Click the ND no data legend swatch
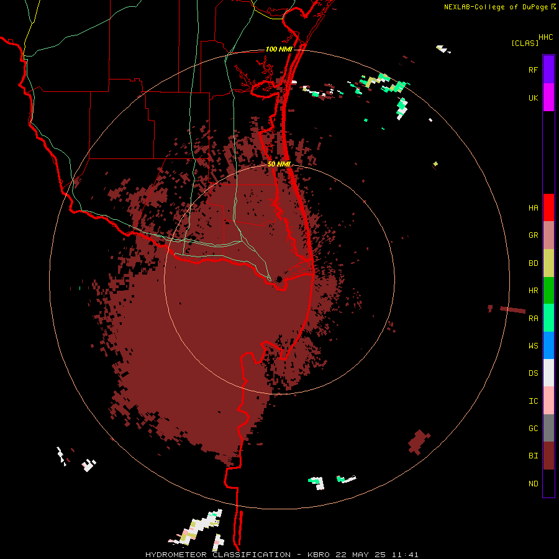This screenshot has height=559, width=559. point(548,483)
